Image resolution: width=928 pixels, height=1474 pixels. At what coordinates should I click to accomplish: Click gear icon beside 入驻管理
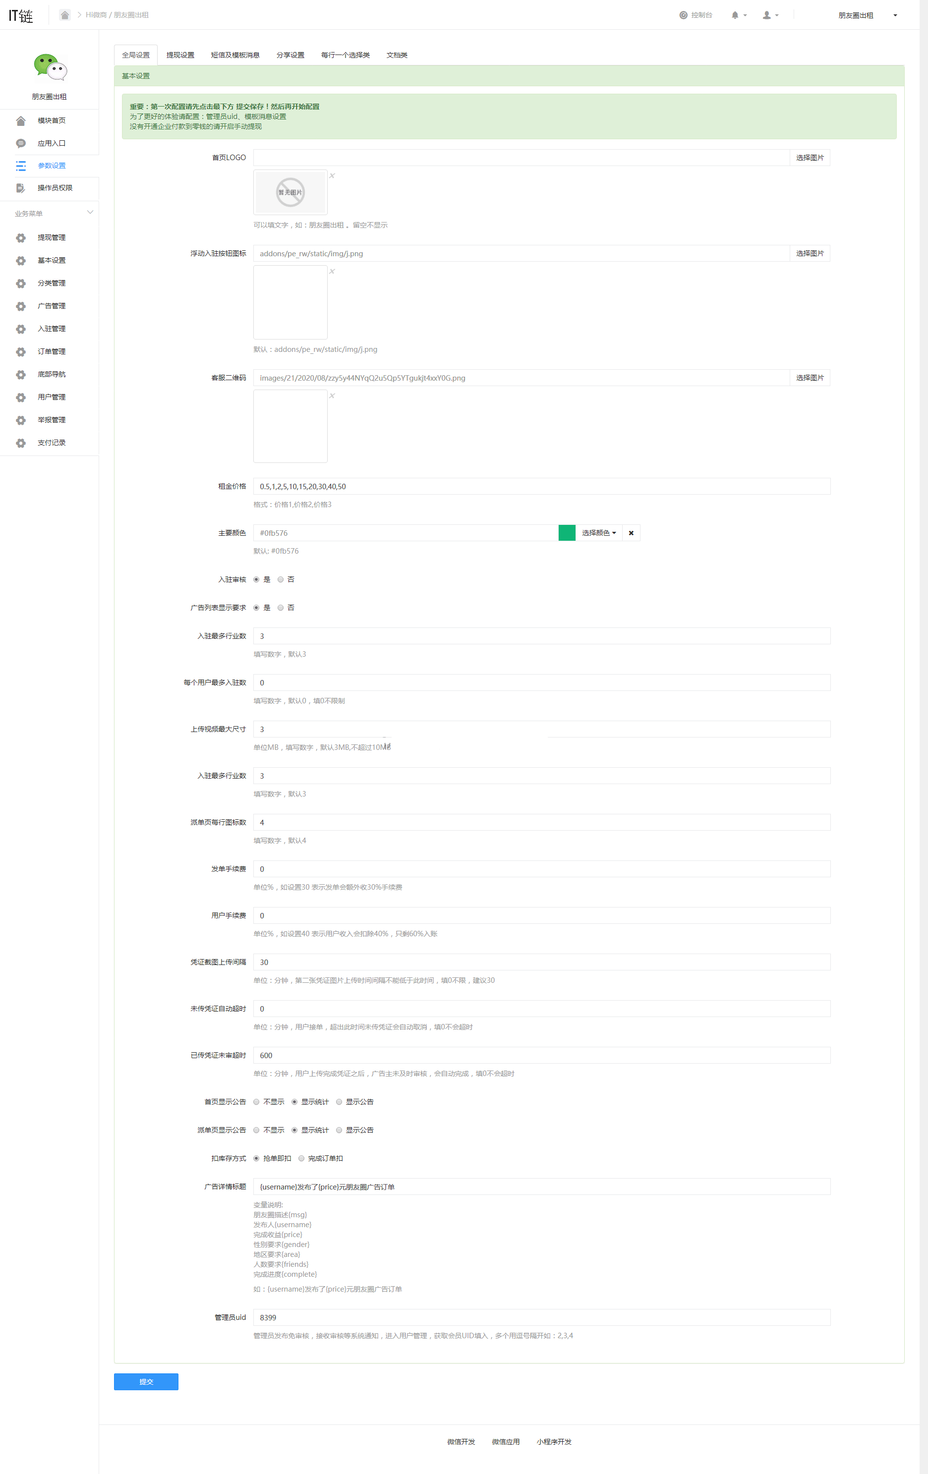click(x=21, y=329)
